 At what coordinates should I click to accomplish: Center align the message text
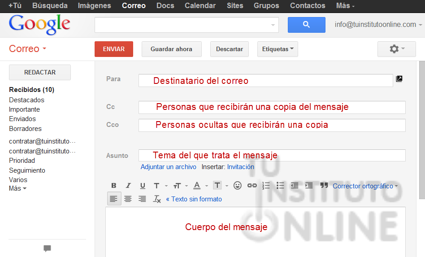click(128, 199)
